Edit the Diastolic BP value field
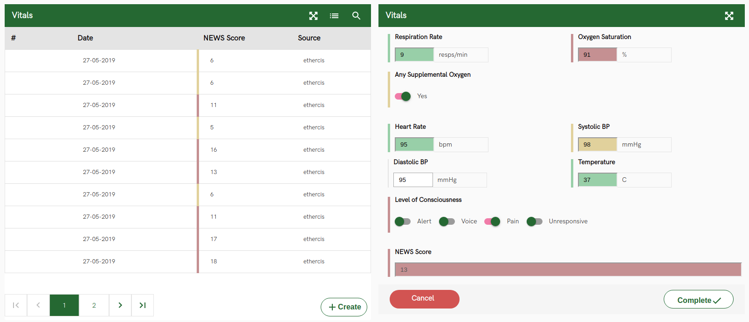Image resolution: width=749 pixels, height=322 pixels. point(413,180)
